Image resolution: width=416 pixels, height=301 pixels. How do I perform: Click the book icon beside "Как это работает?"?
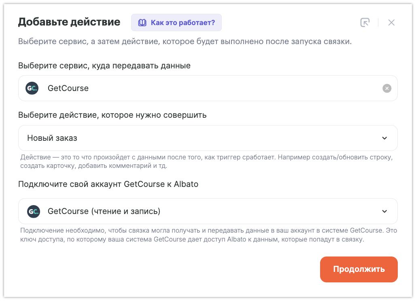click(x=142, y=23)
